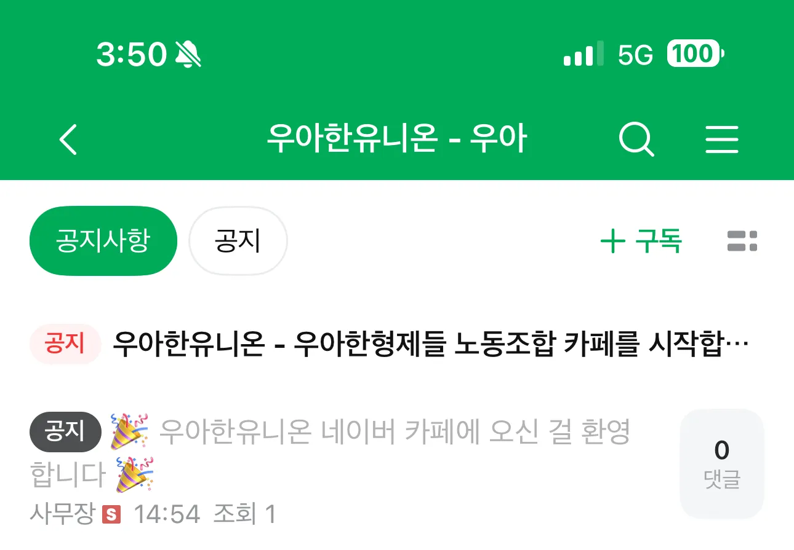The height and width of the screenshot is (550, 794).
Task: Open the 0 댓글 comments box
Action: pos(722,464)
